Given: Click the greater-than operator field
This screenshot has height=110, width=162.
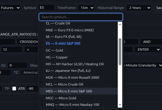Looking at the screenshot, I should pos(31,49).
